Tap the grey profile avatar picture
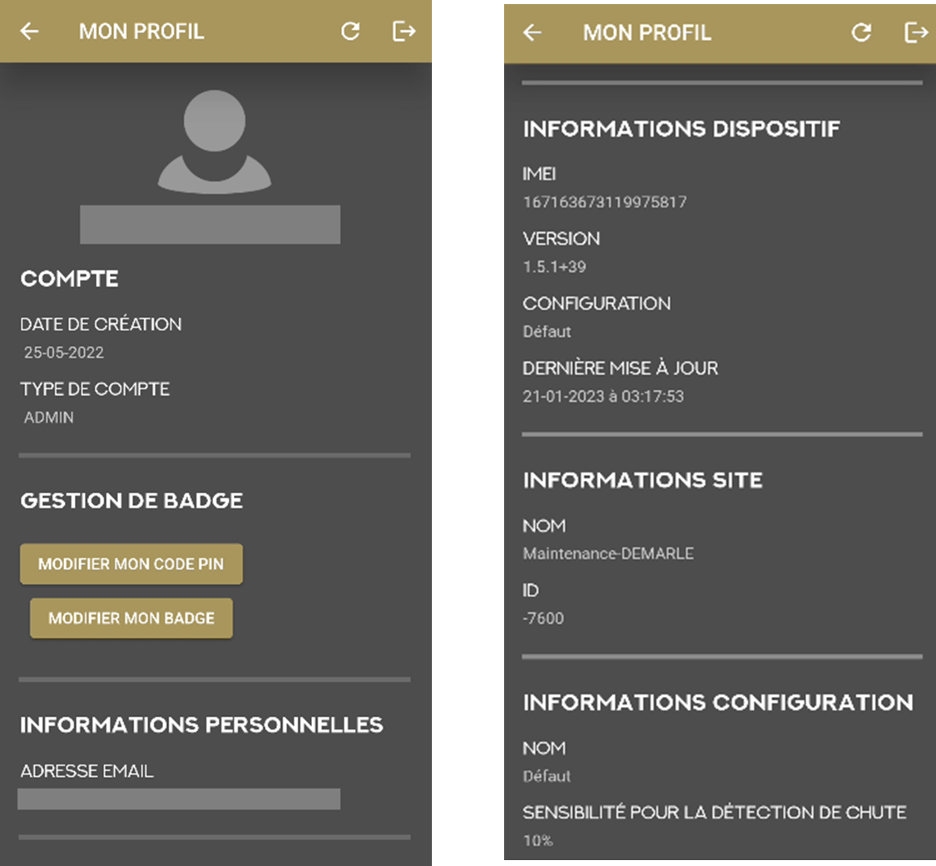This screenshot has height=866, width=936. (x=214, y=141)
